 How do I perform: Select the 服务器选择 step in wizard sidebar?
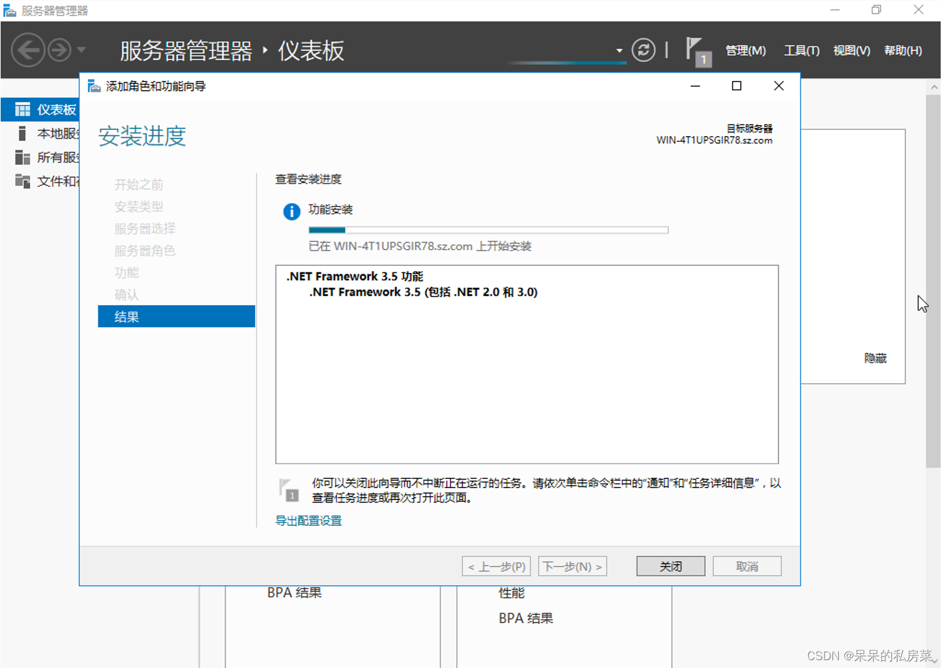tap(145, 228)
